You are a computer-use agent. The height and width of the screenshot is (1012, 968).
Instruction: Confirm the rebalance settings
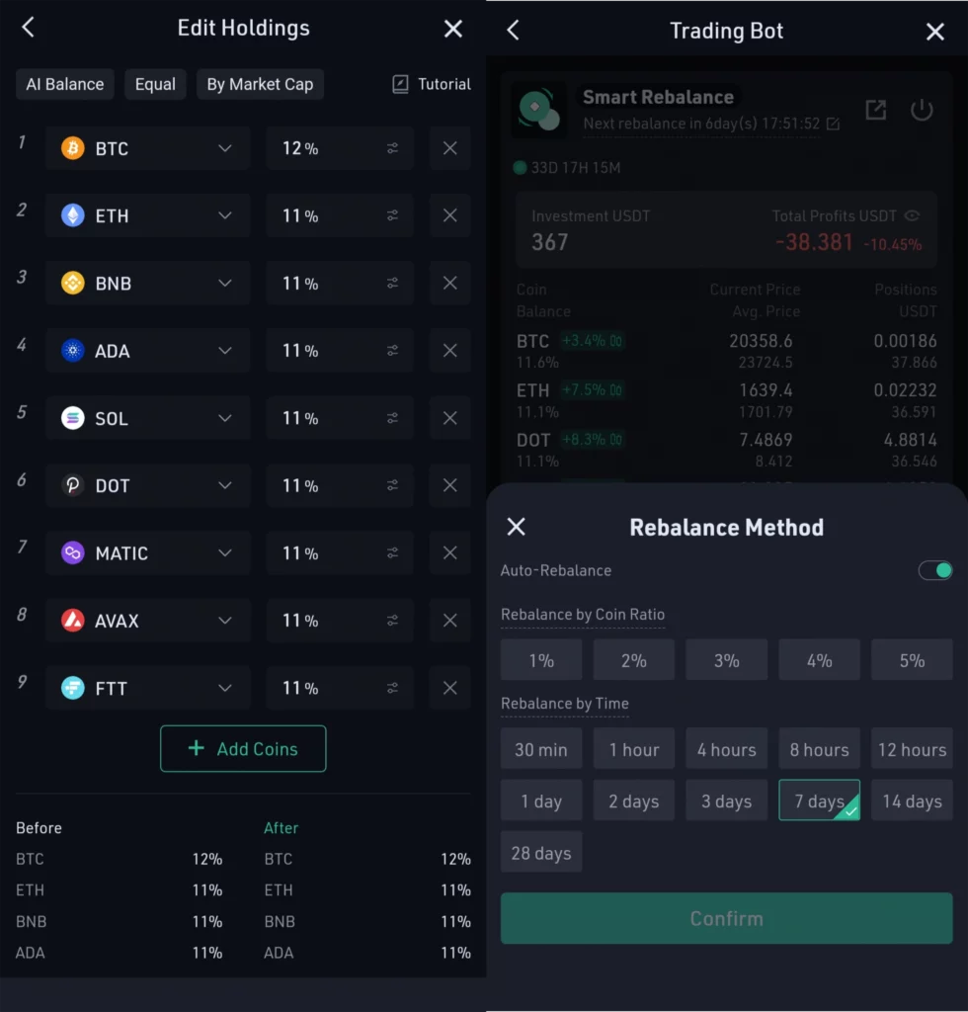coord(727,918)
